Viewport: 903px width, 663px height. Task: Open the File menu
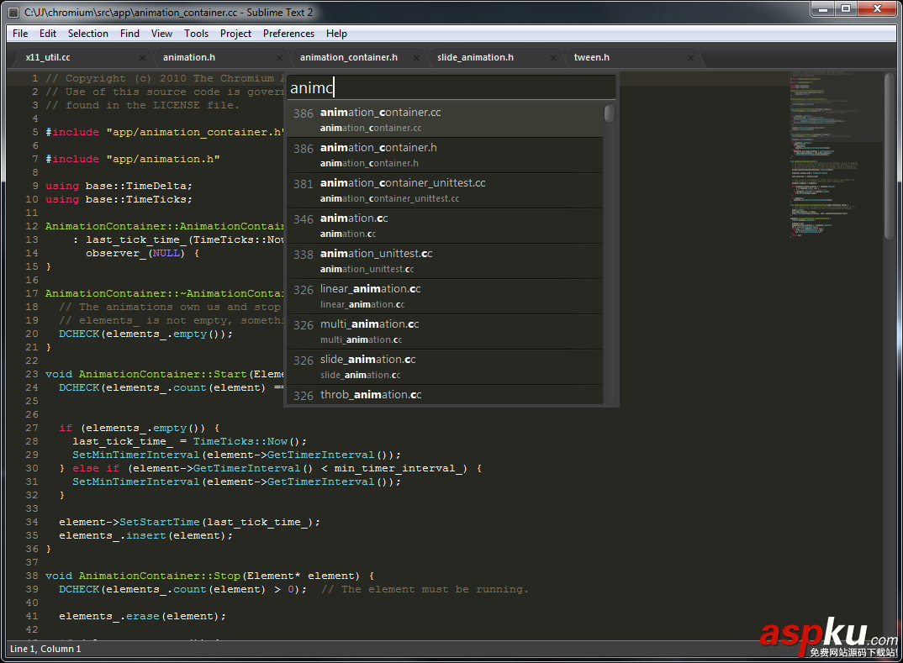click(x=20, y=34)
